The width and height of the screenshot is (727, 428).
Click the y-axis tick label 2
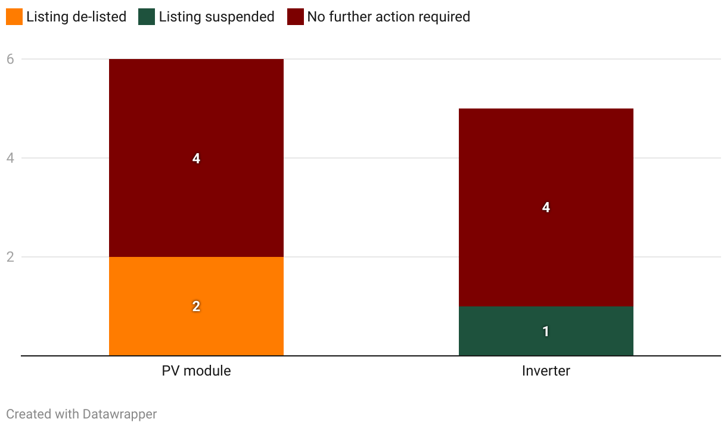pyautogui.click(x=10, y=257)
